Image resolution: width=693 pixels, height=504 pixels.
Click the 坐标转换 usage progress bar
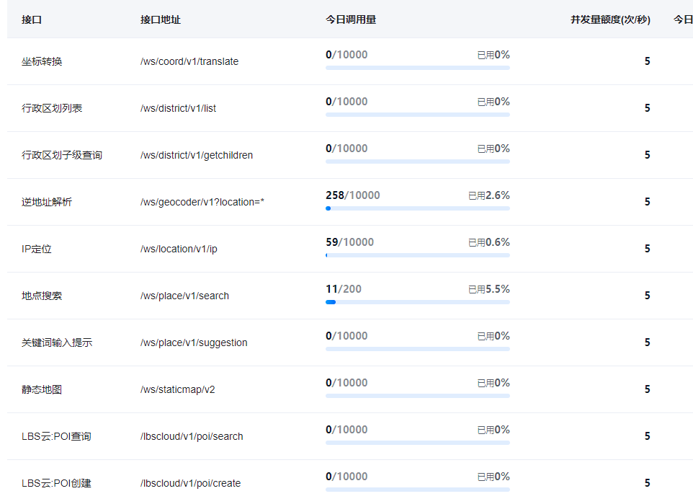click(x=418, y=68)
